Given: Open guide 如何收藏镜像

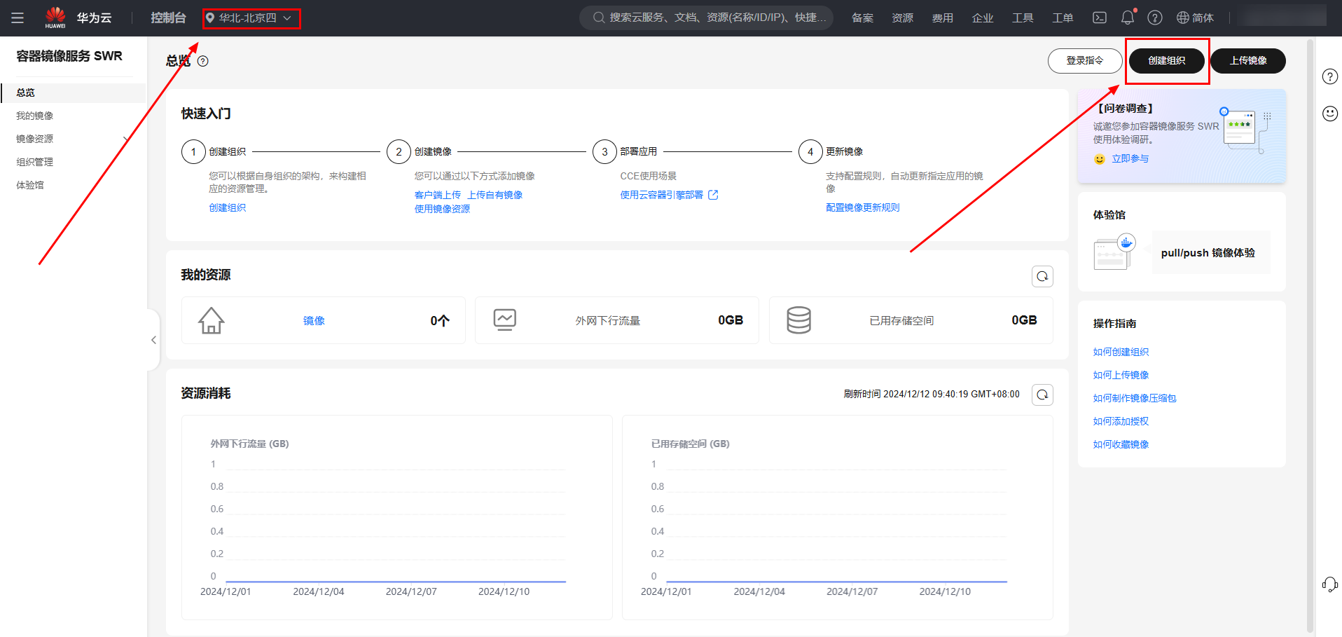Looking at the screenshot, I should pyautogui.click(x=1121, y=444).
